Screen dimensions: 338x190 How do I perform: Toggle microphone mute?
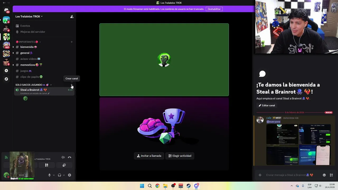coord(49,175)
